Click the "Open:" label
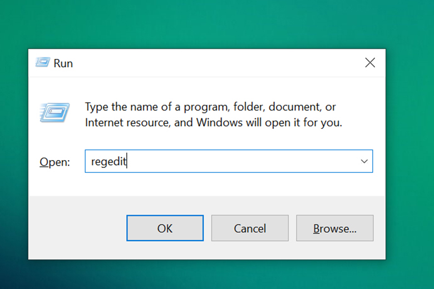This screenshot has width=434, height=289. [x=55, y=162]
